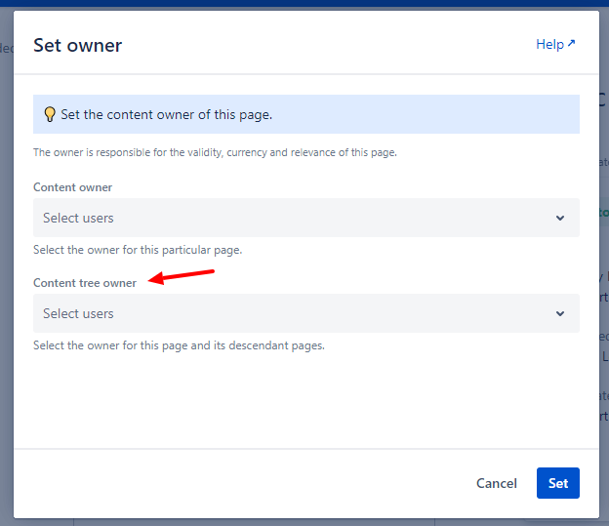
Task: Cancel the Set owner dialog
Action: pyautogui.click(x=497, y=483)
